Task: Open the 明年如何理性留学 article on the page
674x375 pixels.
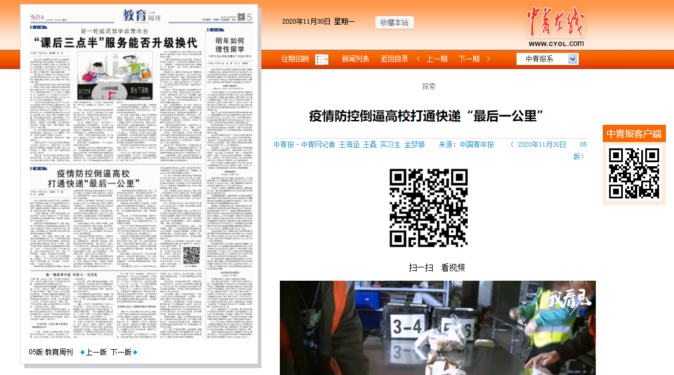Action: point(230,45)
